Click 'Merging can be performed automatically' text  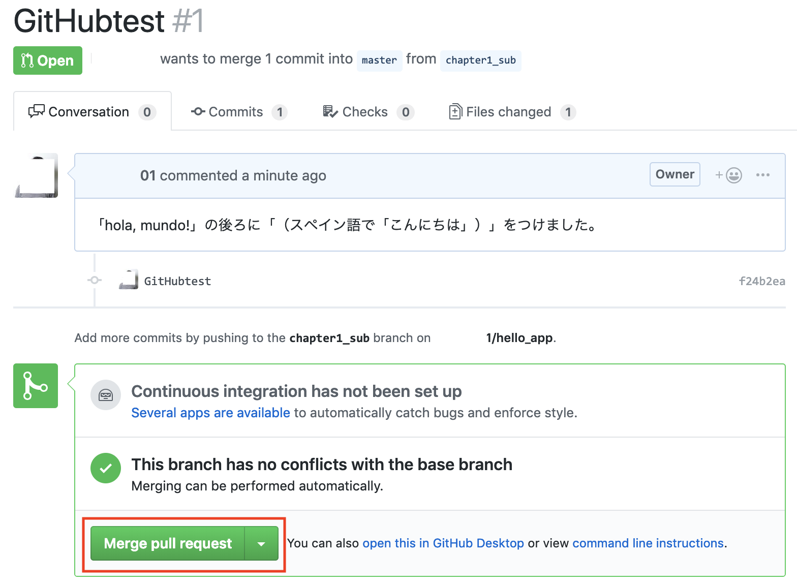(257, 486)
